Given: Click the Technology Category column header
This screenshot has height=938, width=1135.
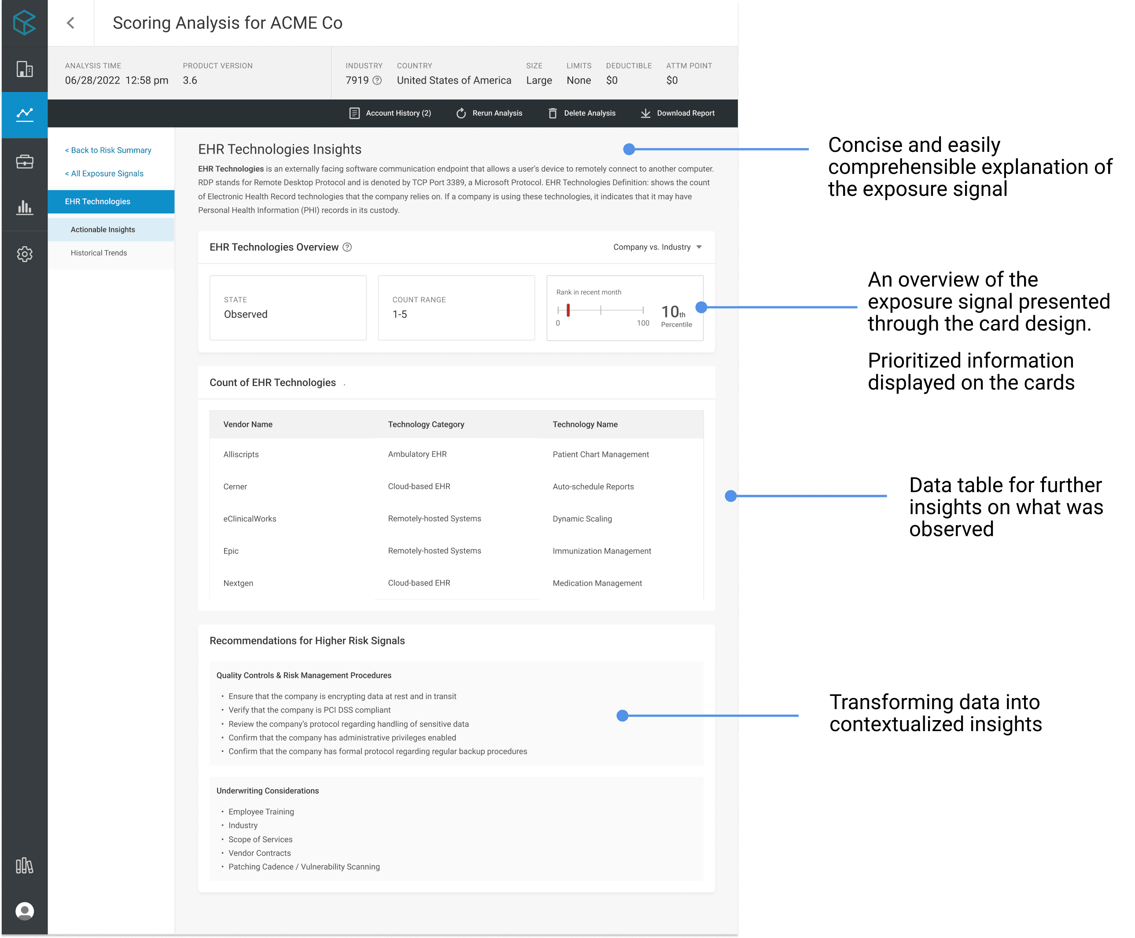Looking at the screenshot, I should 426,425.
